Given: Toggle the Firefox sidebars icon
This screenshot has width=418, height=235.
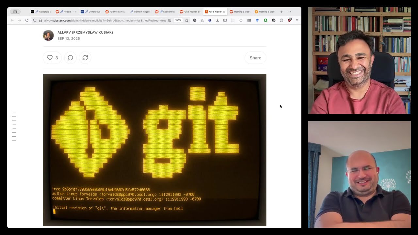Looking at the screenshot, I should click(x=225, y=20).
